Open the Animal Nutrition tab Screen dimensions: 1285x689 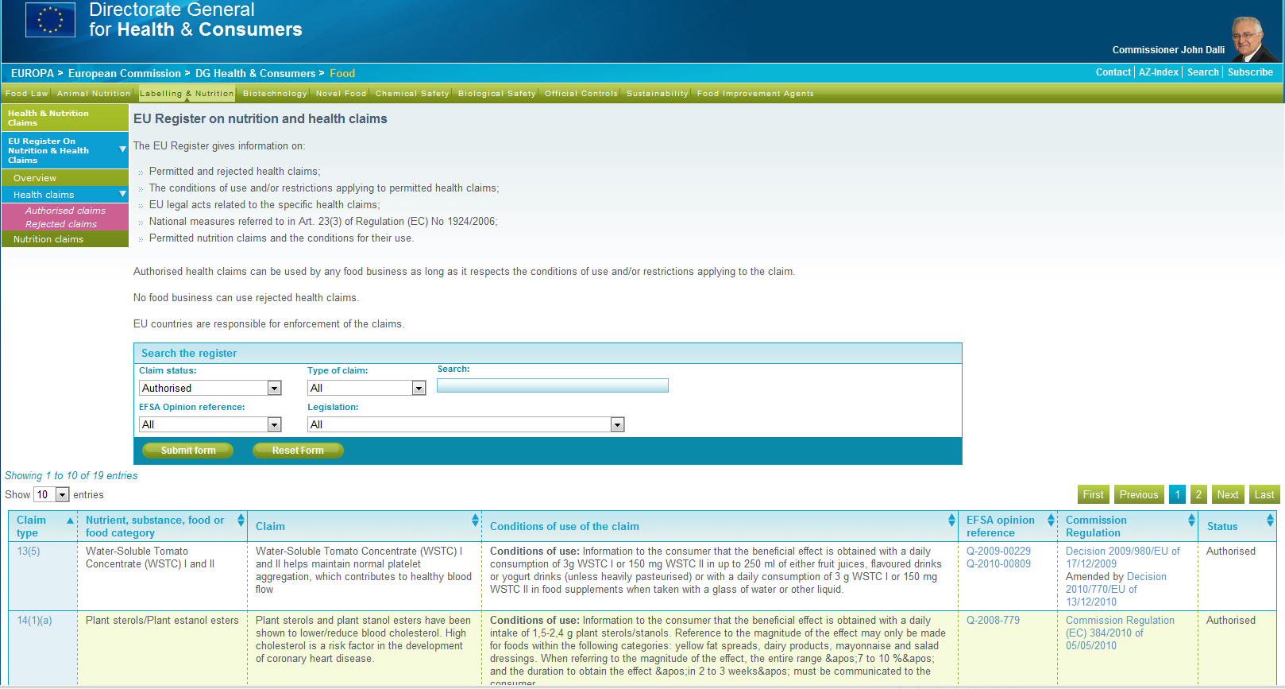point(94,94)
